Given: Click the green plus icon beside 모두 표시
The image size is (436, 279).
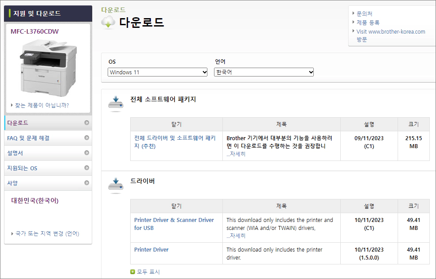Looking at the screenshot, I should tap(133, 272).
